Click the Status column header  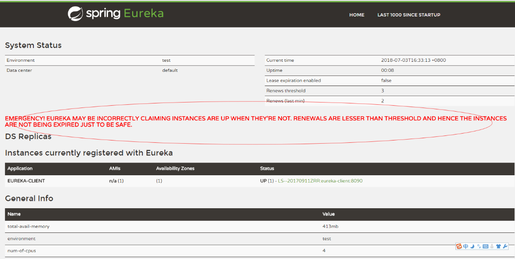click(x=267, y=168)
